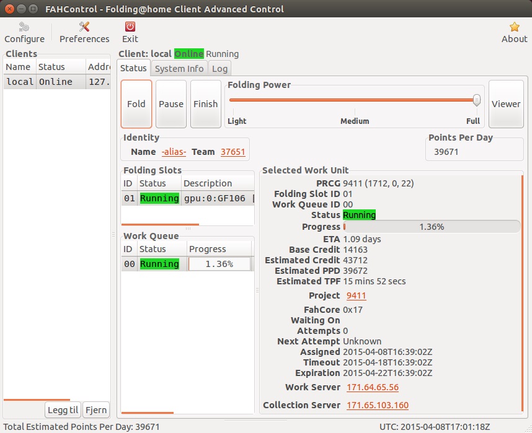This screenshot has width=532, height=433.
Task: Open the Viewer button
Action: (x=506, y=103)
